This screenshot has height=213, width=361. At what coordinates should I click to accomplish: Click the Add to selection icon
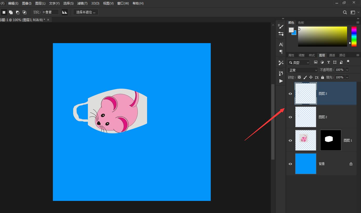pyautogui.click(x=11, y=12)
